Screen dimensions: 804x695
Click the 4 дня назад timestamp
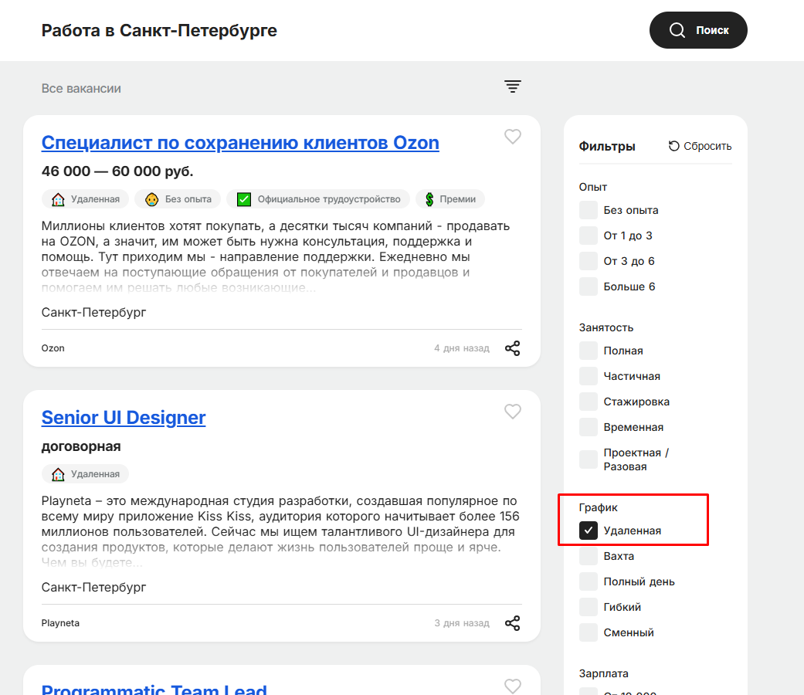[x=462, y=348]
